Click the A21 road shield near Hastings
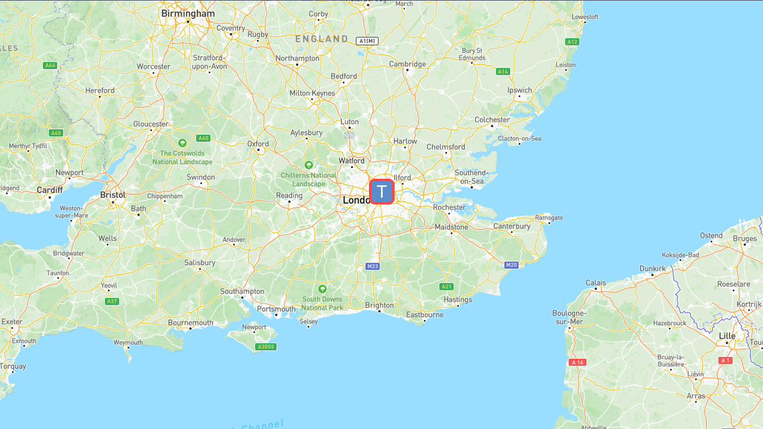The width and height of the screenshot is (763, 429). pos(446,287)
